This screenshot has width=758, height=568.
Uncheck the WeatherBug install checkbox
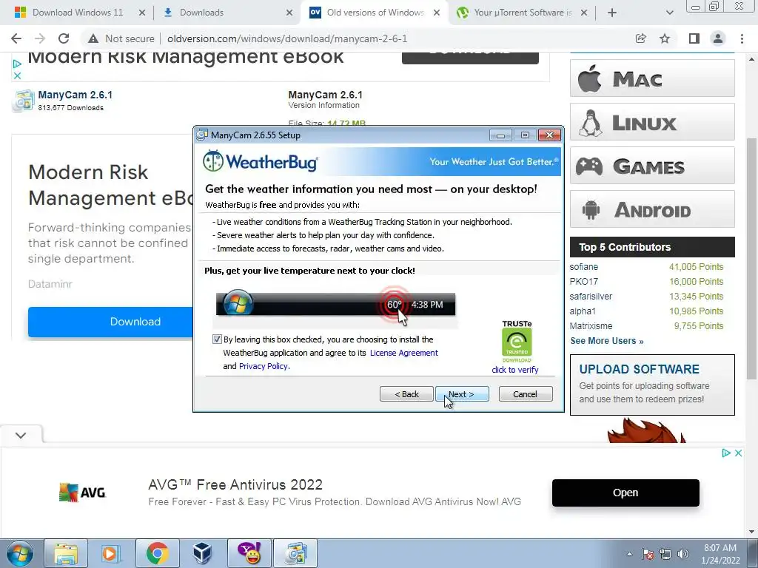coord(217,339)
